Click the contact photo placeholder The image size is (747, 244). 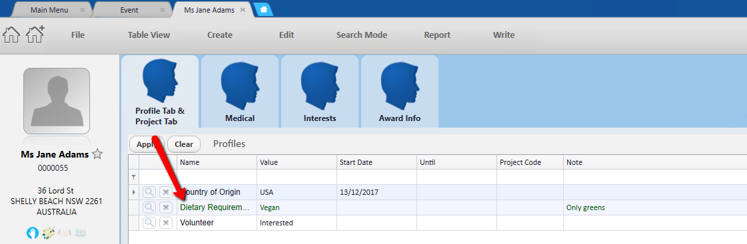57,101
